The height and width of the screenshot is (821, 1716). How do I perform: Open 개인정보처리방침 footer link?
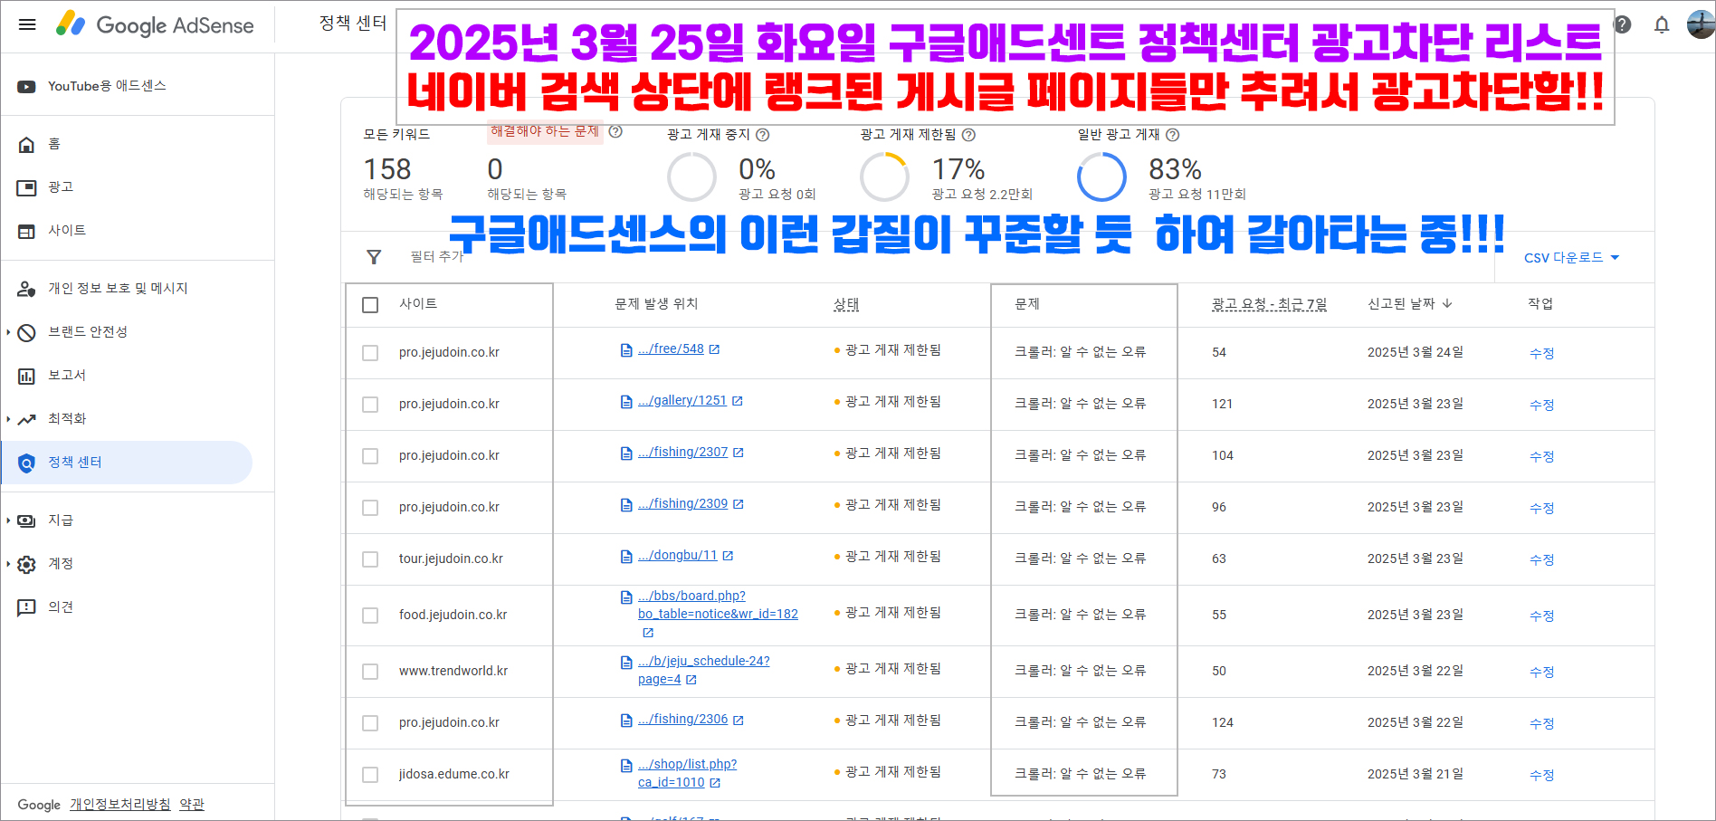click(120, 805)
